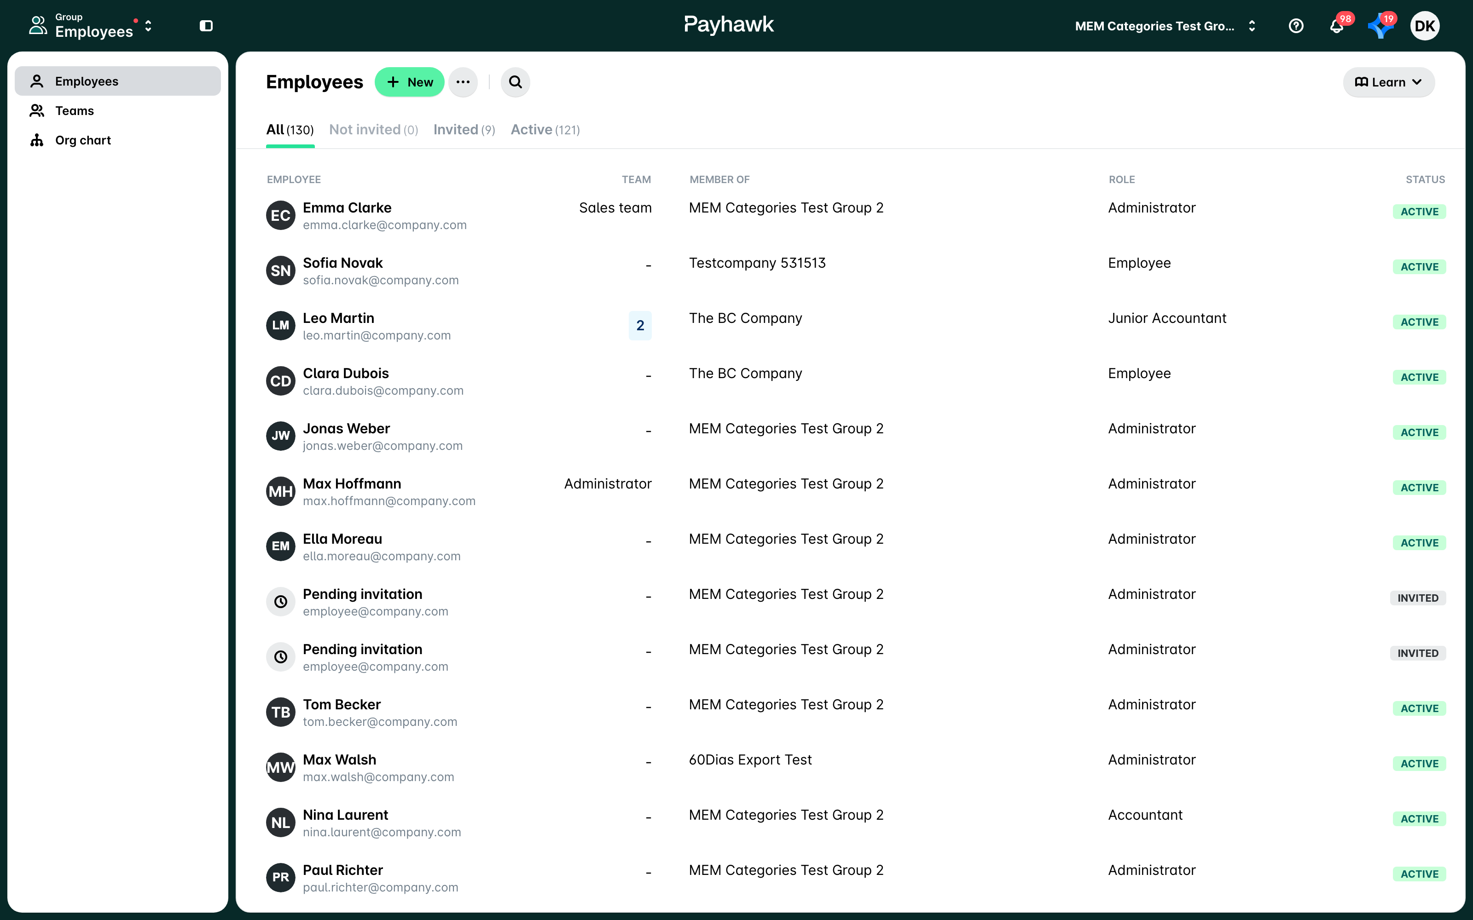The height and width of the screenshot is (920, 1473).
Task: Click Accountant role in Nina Laurent's row
Action: pos(1145,815)
